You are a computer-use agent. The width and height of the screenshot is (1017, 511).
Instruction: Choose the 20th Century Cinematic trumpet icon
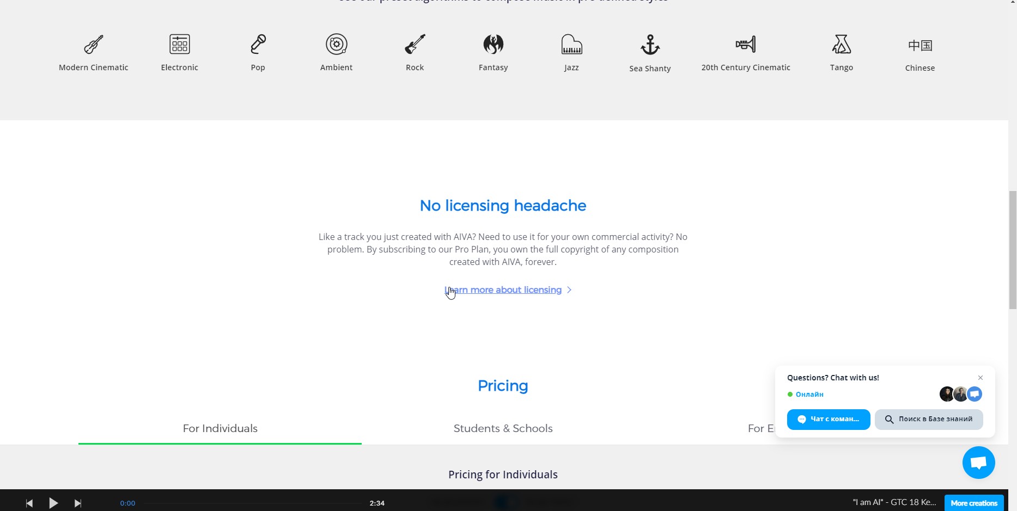click(746, 44)
